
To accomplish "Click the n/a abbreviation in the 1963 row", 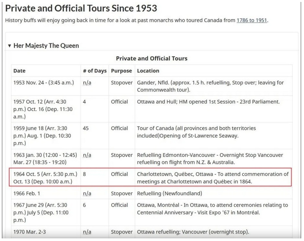I will coord(87,155).
